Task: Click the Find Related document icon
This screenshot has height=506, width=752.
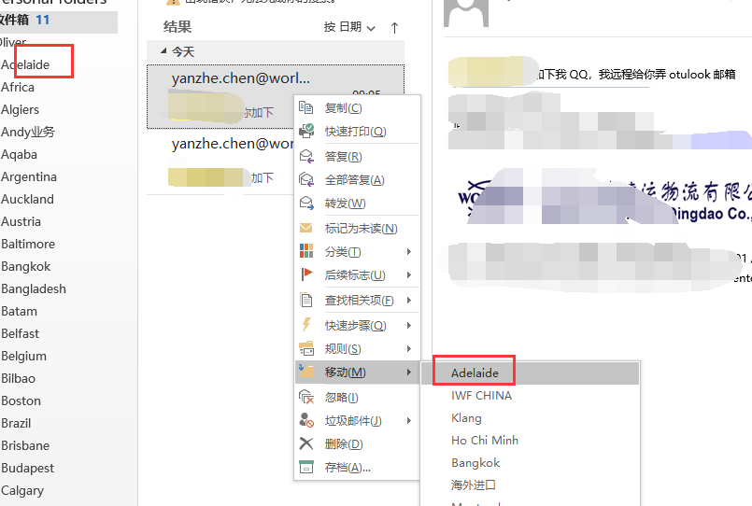Action: coord(306,300)
